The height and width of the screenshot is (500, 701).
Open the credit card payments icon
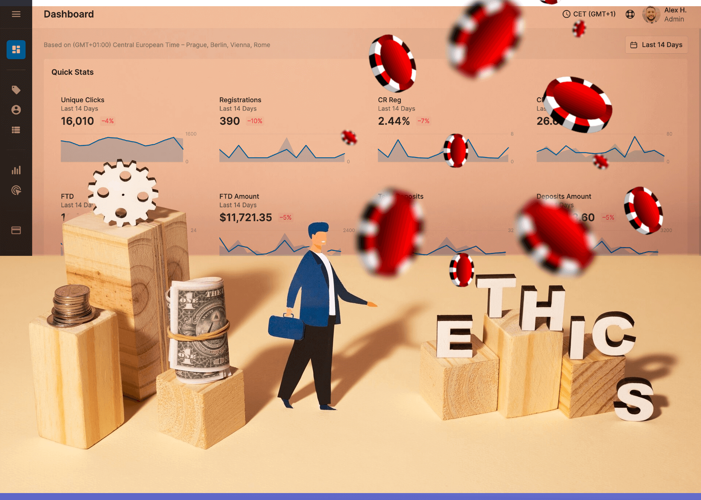[x=16, y=230]
